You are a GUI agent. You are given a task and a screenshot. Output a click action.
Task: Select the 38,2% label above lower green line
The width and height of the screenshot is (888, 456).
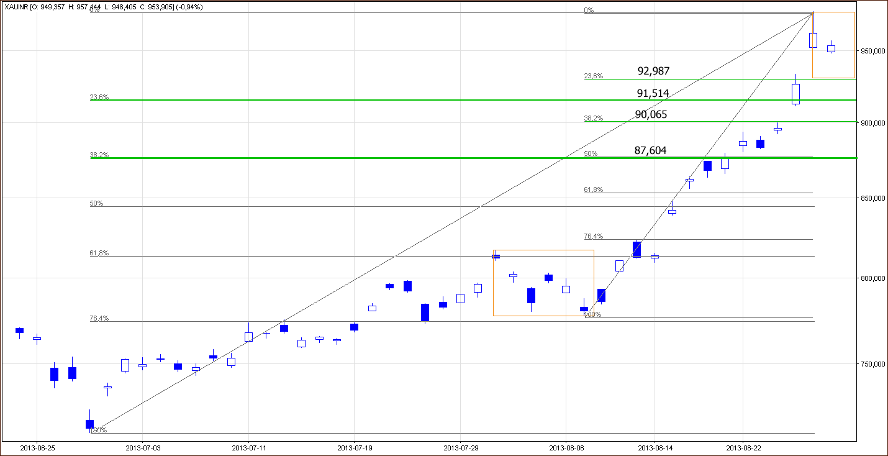[x=99, y=155]
